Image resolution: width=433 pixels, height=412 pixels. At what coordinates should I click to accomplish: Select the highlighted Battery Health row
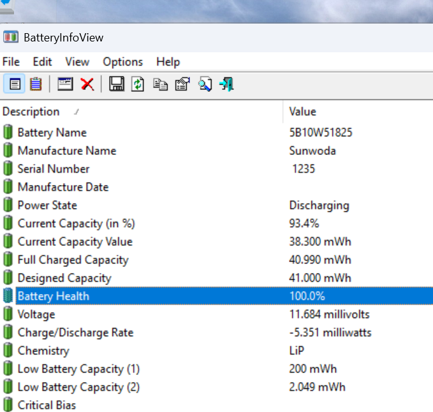pos(217,296)
